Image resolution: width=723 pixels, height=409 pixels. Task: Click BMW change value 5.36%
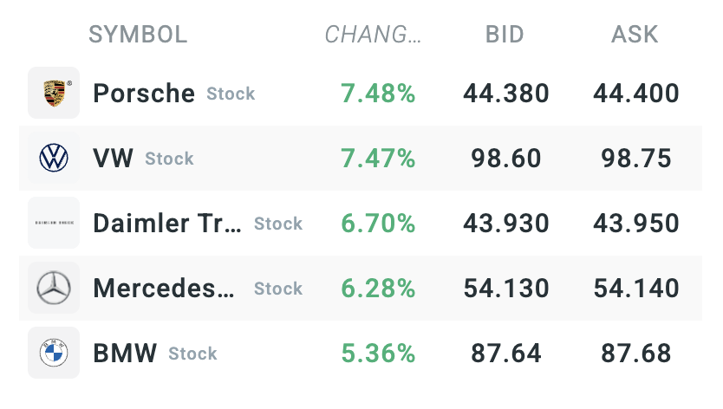click(378, 354)
